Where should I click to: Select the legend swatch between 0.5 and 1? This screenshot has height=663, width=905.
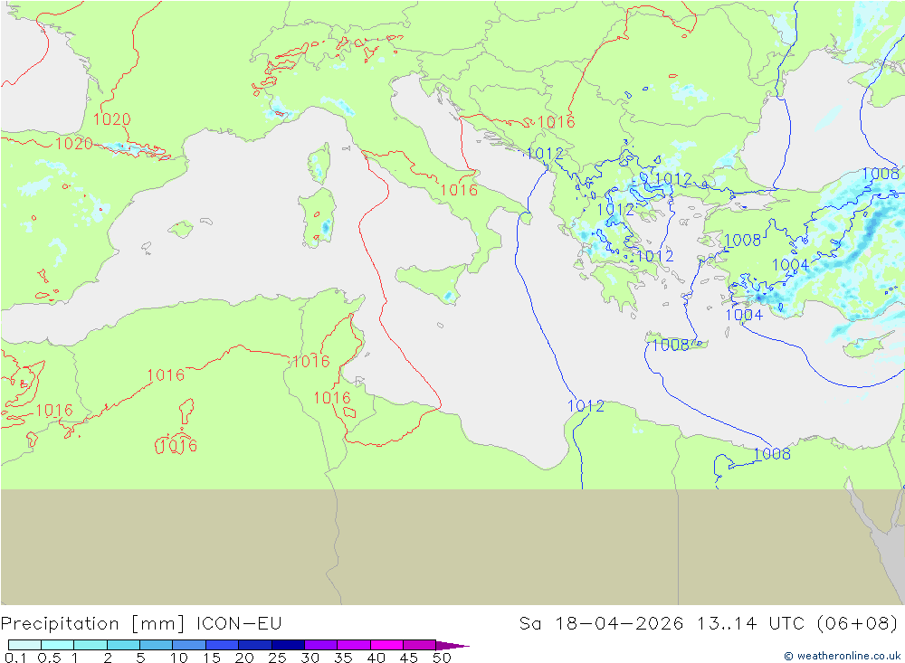click(x=58, y=645)
